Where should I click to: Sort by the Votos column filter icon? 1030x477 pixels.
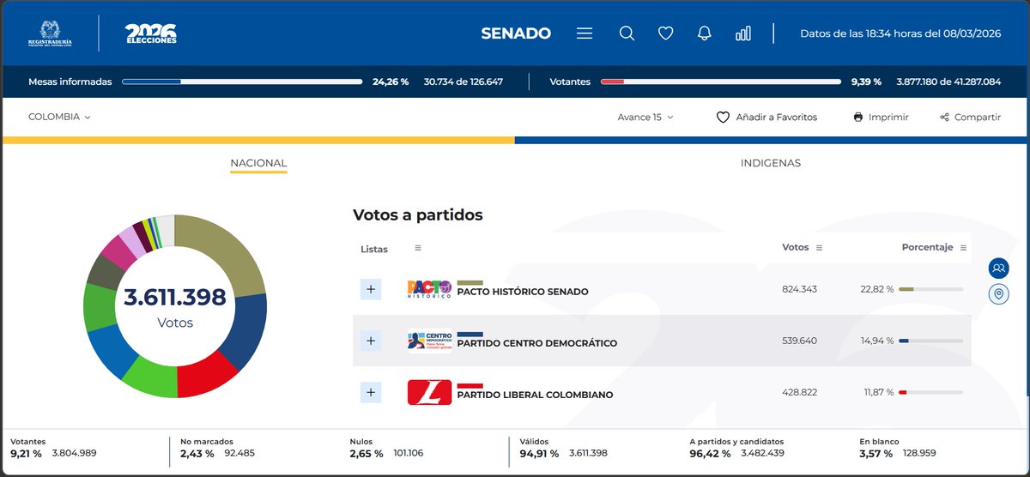819,247
